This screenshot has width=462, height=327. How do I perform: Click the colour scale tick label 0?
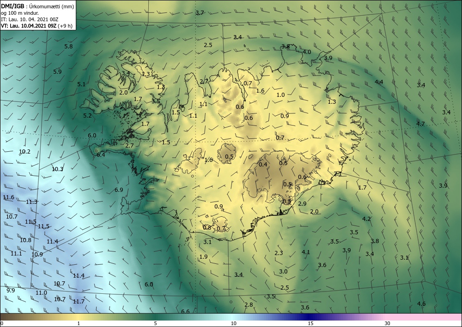click(x=2, y=323)
